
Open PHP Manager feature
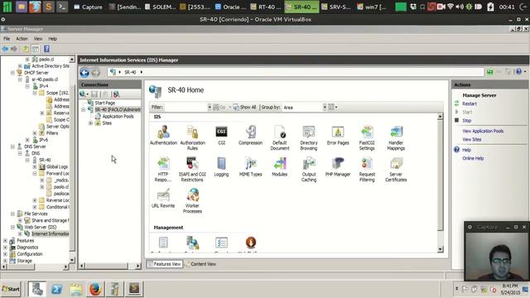pyautogui.click(x=338, y=166)
